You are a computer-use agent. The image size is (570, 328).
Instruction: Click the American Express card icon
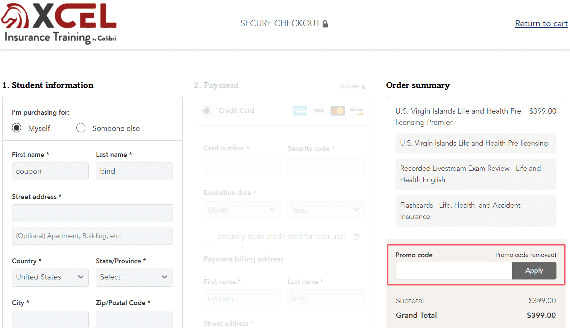tap(300, 111)
